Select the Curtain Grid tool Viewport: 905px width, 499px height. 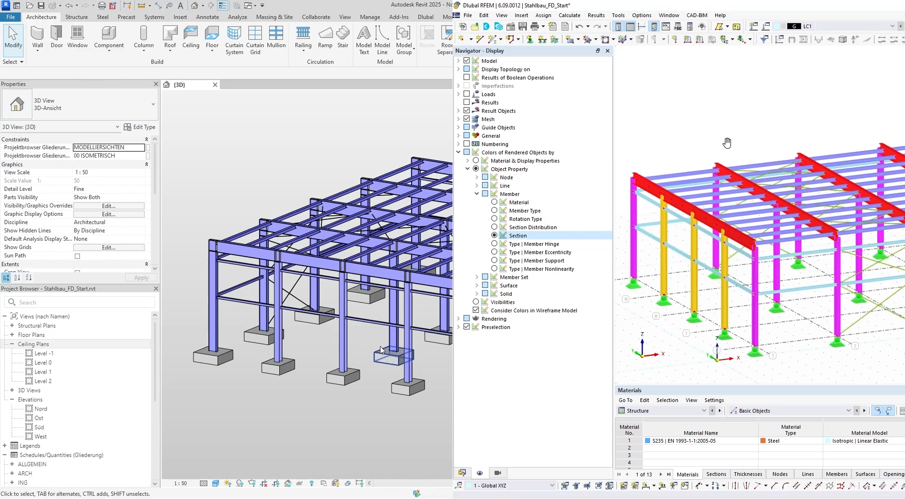click(255, 40)
